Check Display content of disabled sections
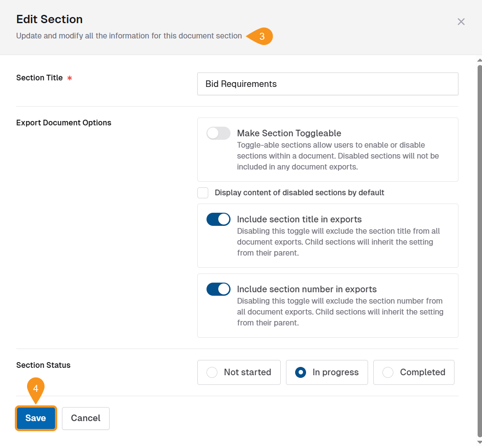 pos(203,193)
